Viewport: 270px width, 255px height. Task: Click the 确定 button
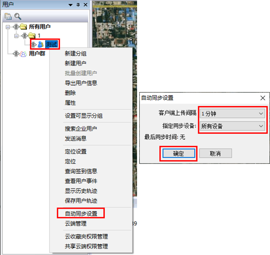click(179, 153)
